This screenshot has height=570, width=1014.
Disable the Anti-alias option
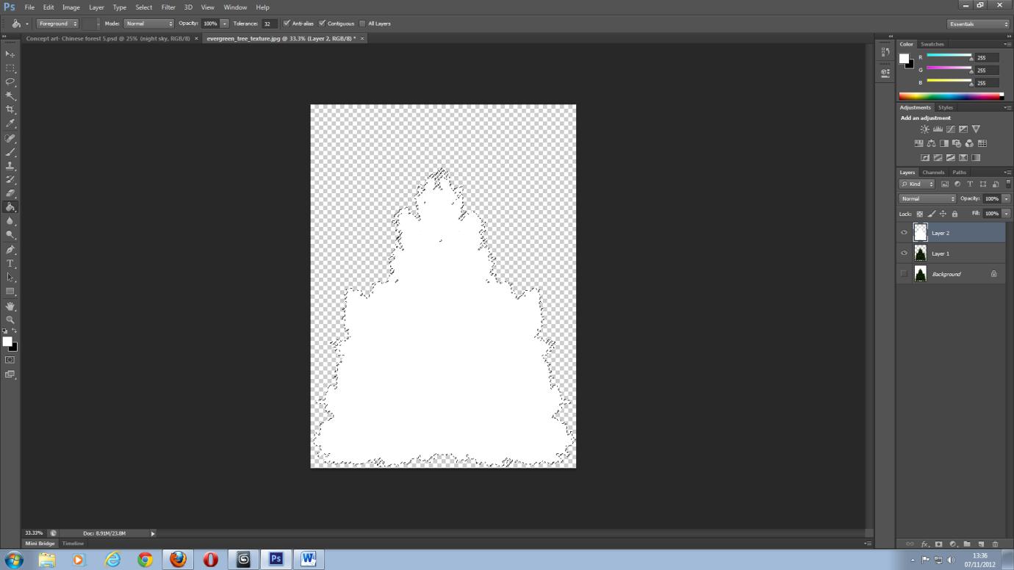[287, 24]
